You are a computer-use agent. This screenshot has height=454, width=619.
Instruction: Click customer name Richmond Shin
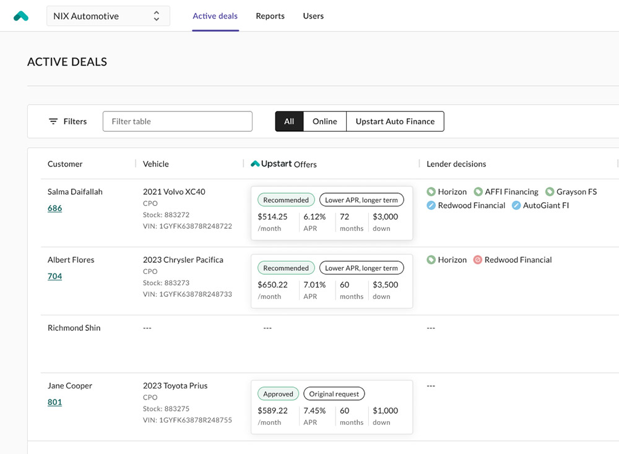click(x=74, y=328)
